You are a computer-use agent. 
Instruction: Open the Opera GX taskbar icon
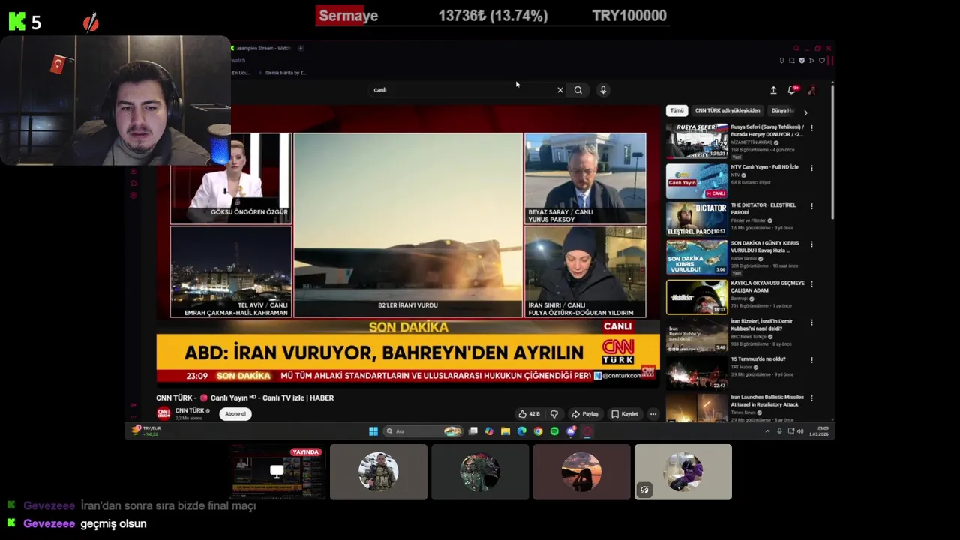(x=587, y=431)
